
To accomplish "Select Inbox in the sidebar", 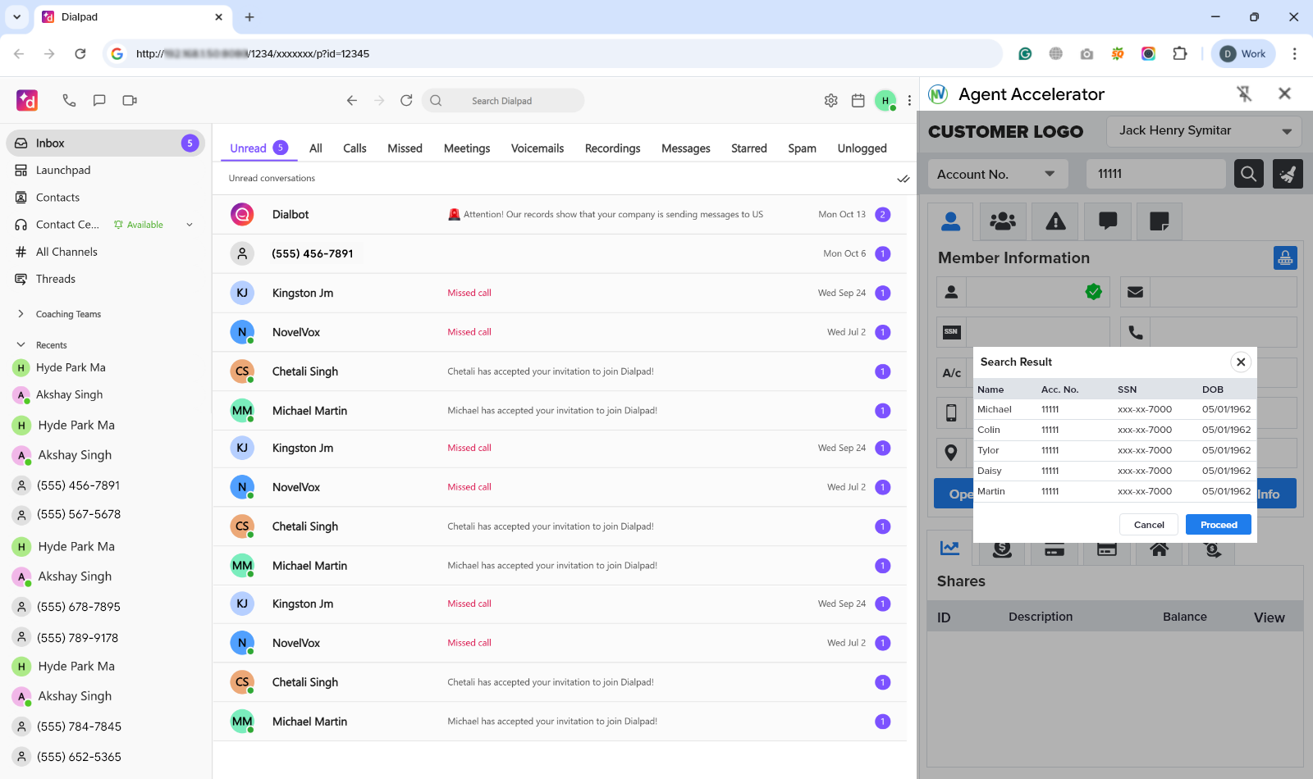I will coord(105,143).
